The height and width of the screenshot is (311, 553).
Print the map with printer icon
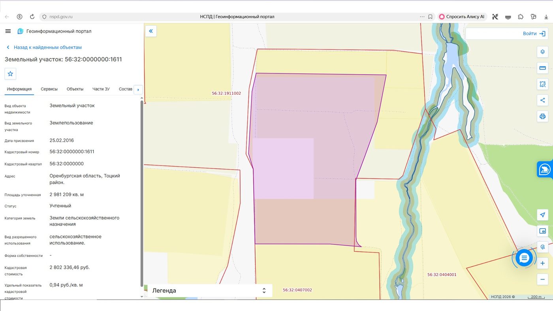click(x=543, y=116)
